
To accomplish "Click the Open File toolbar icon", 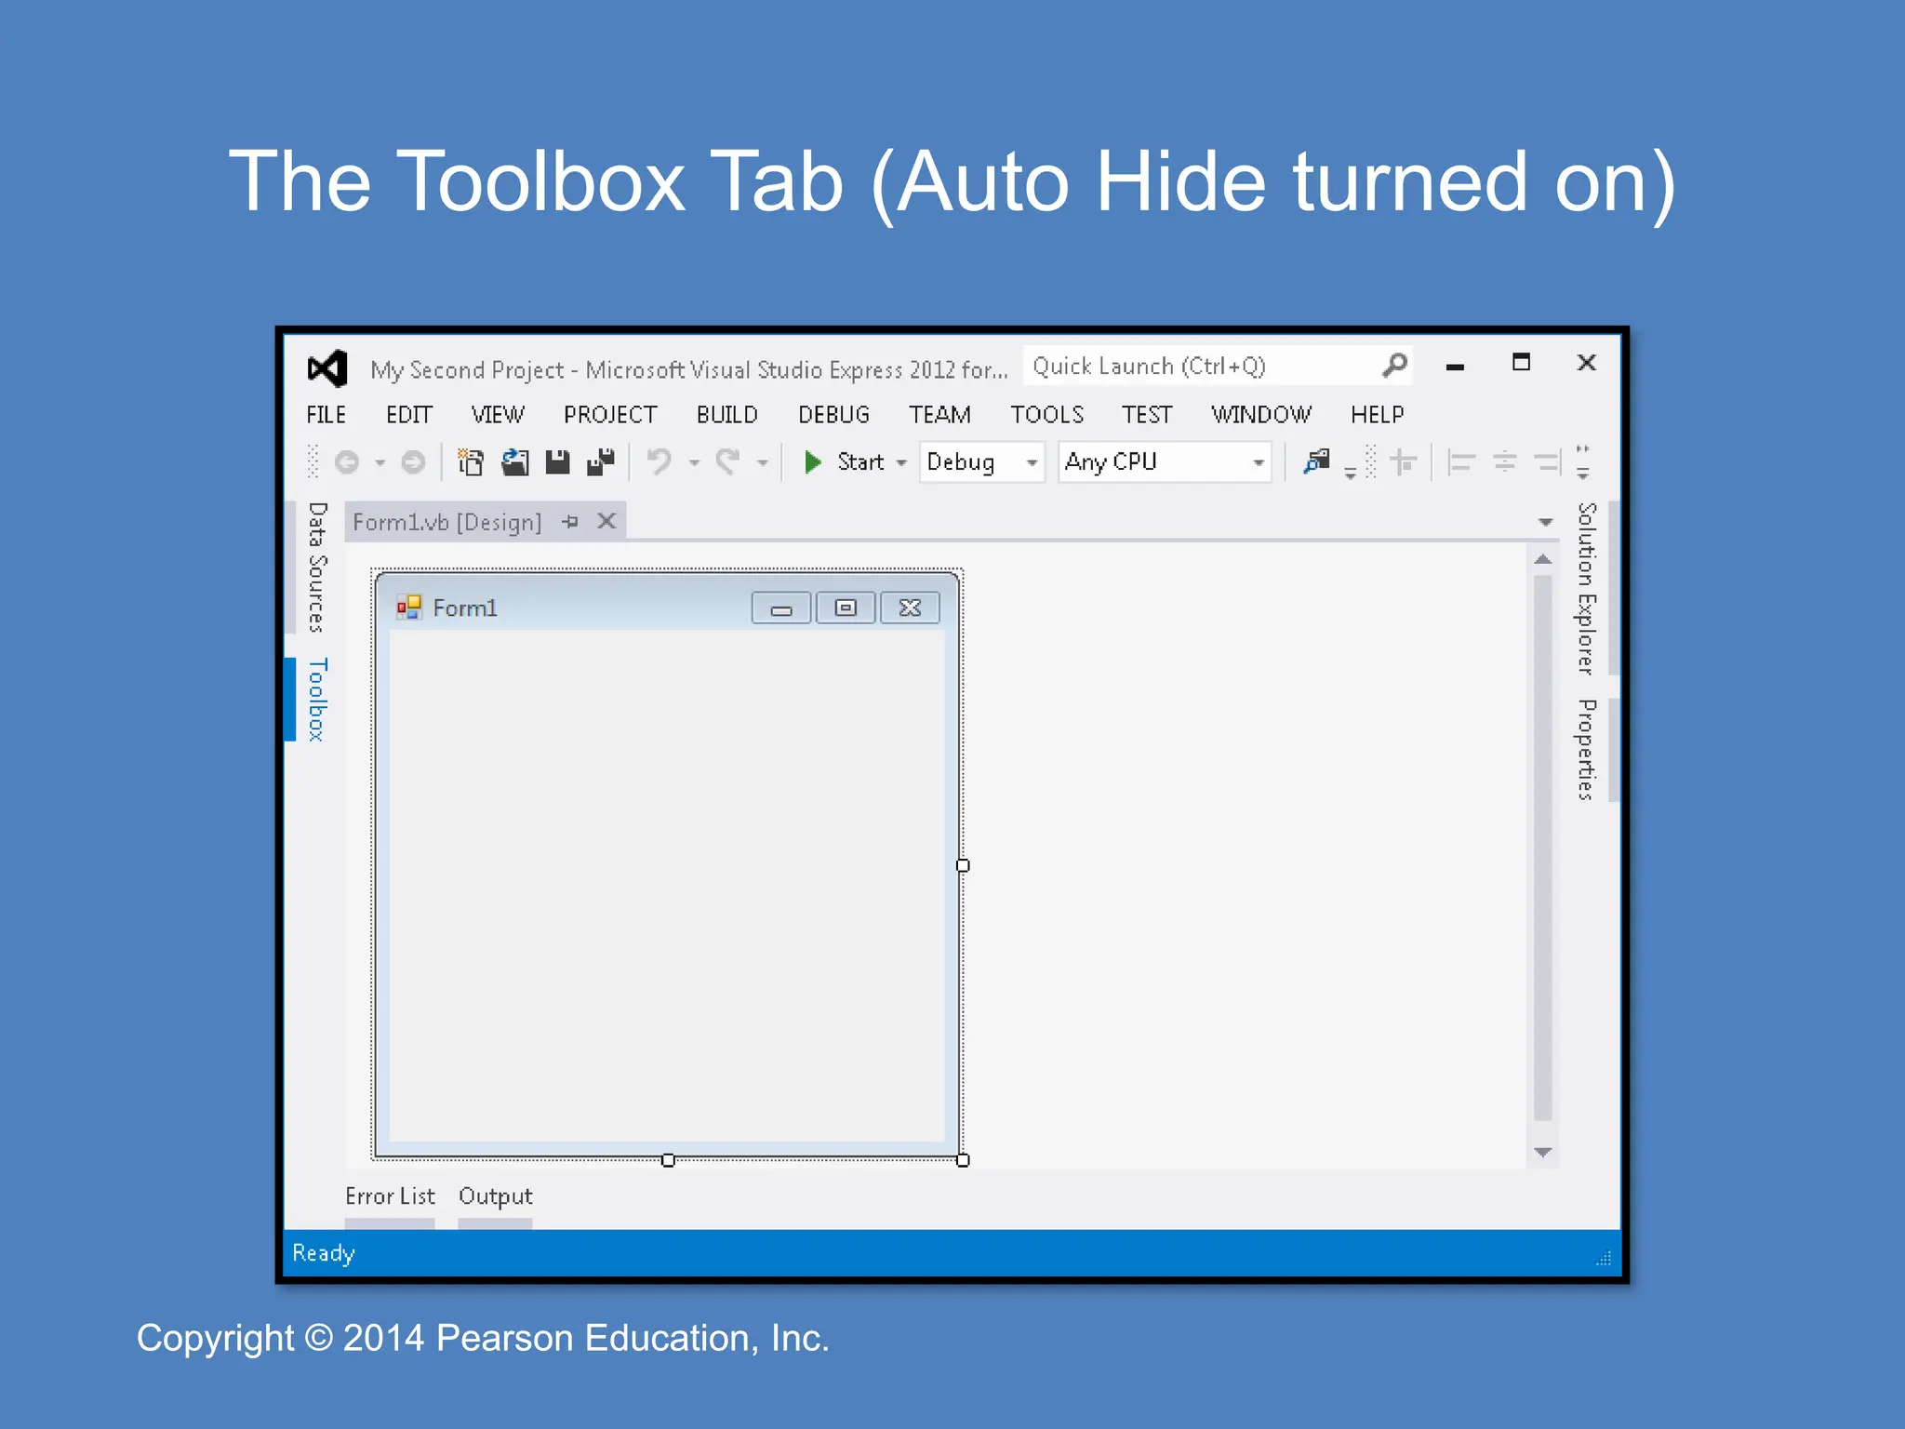I will tap(514, 461).
